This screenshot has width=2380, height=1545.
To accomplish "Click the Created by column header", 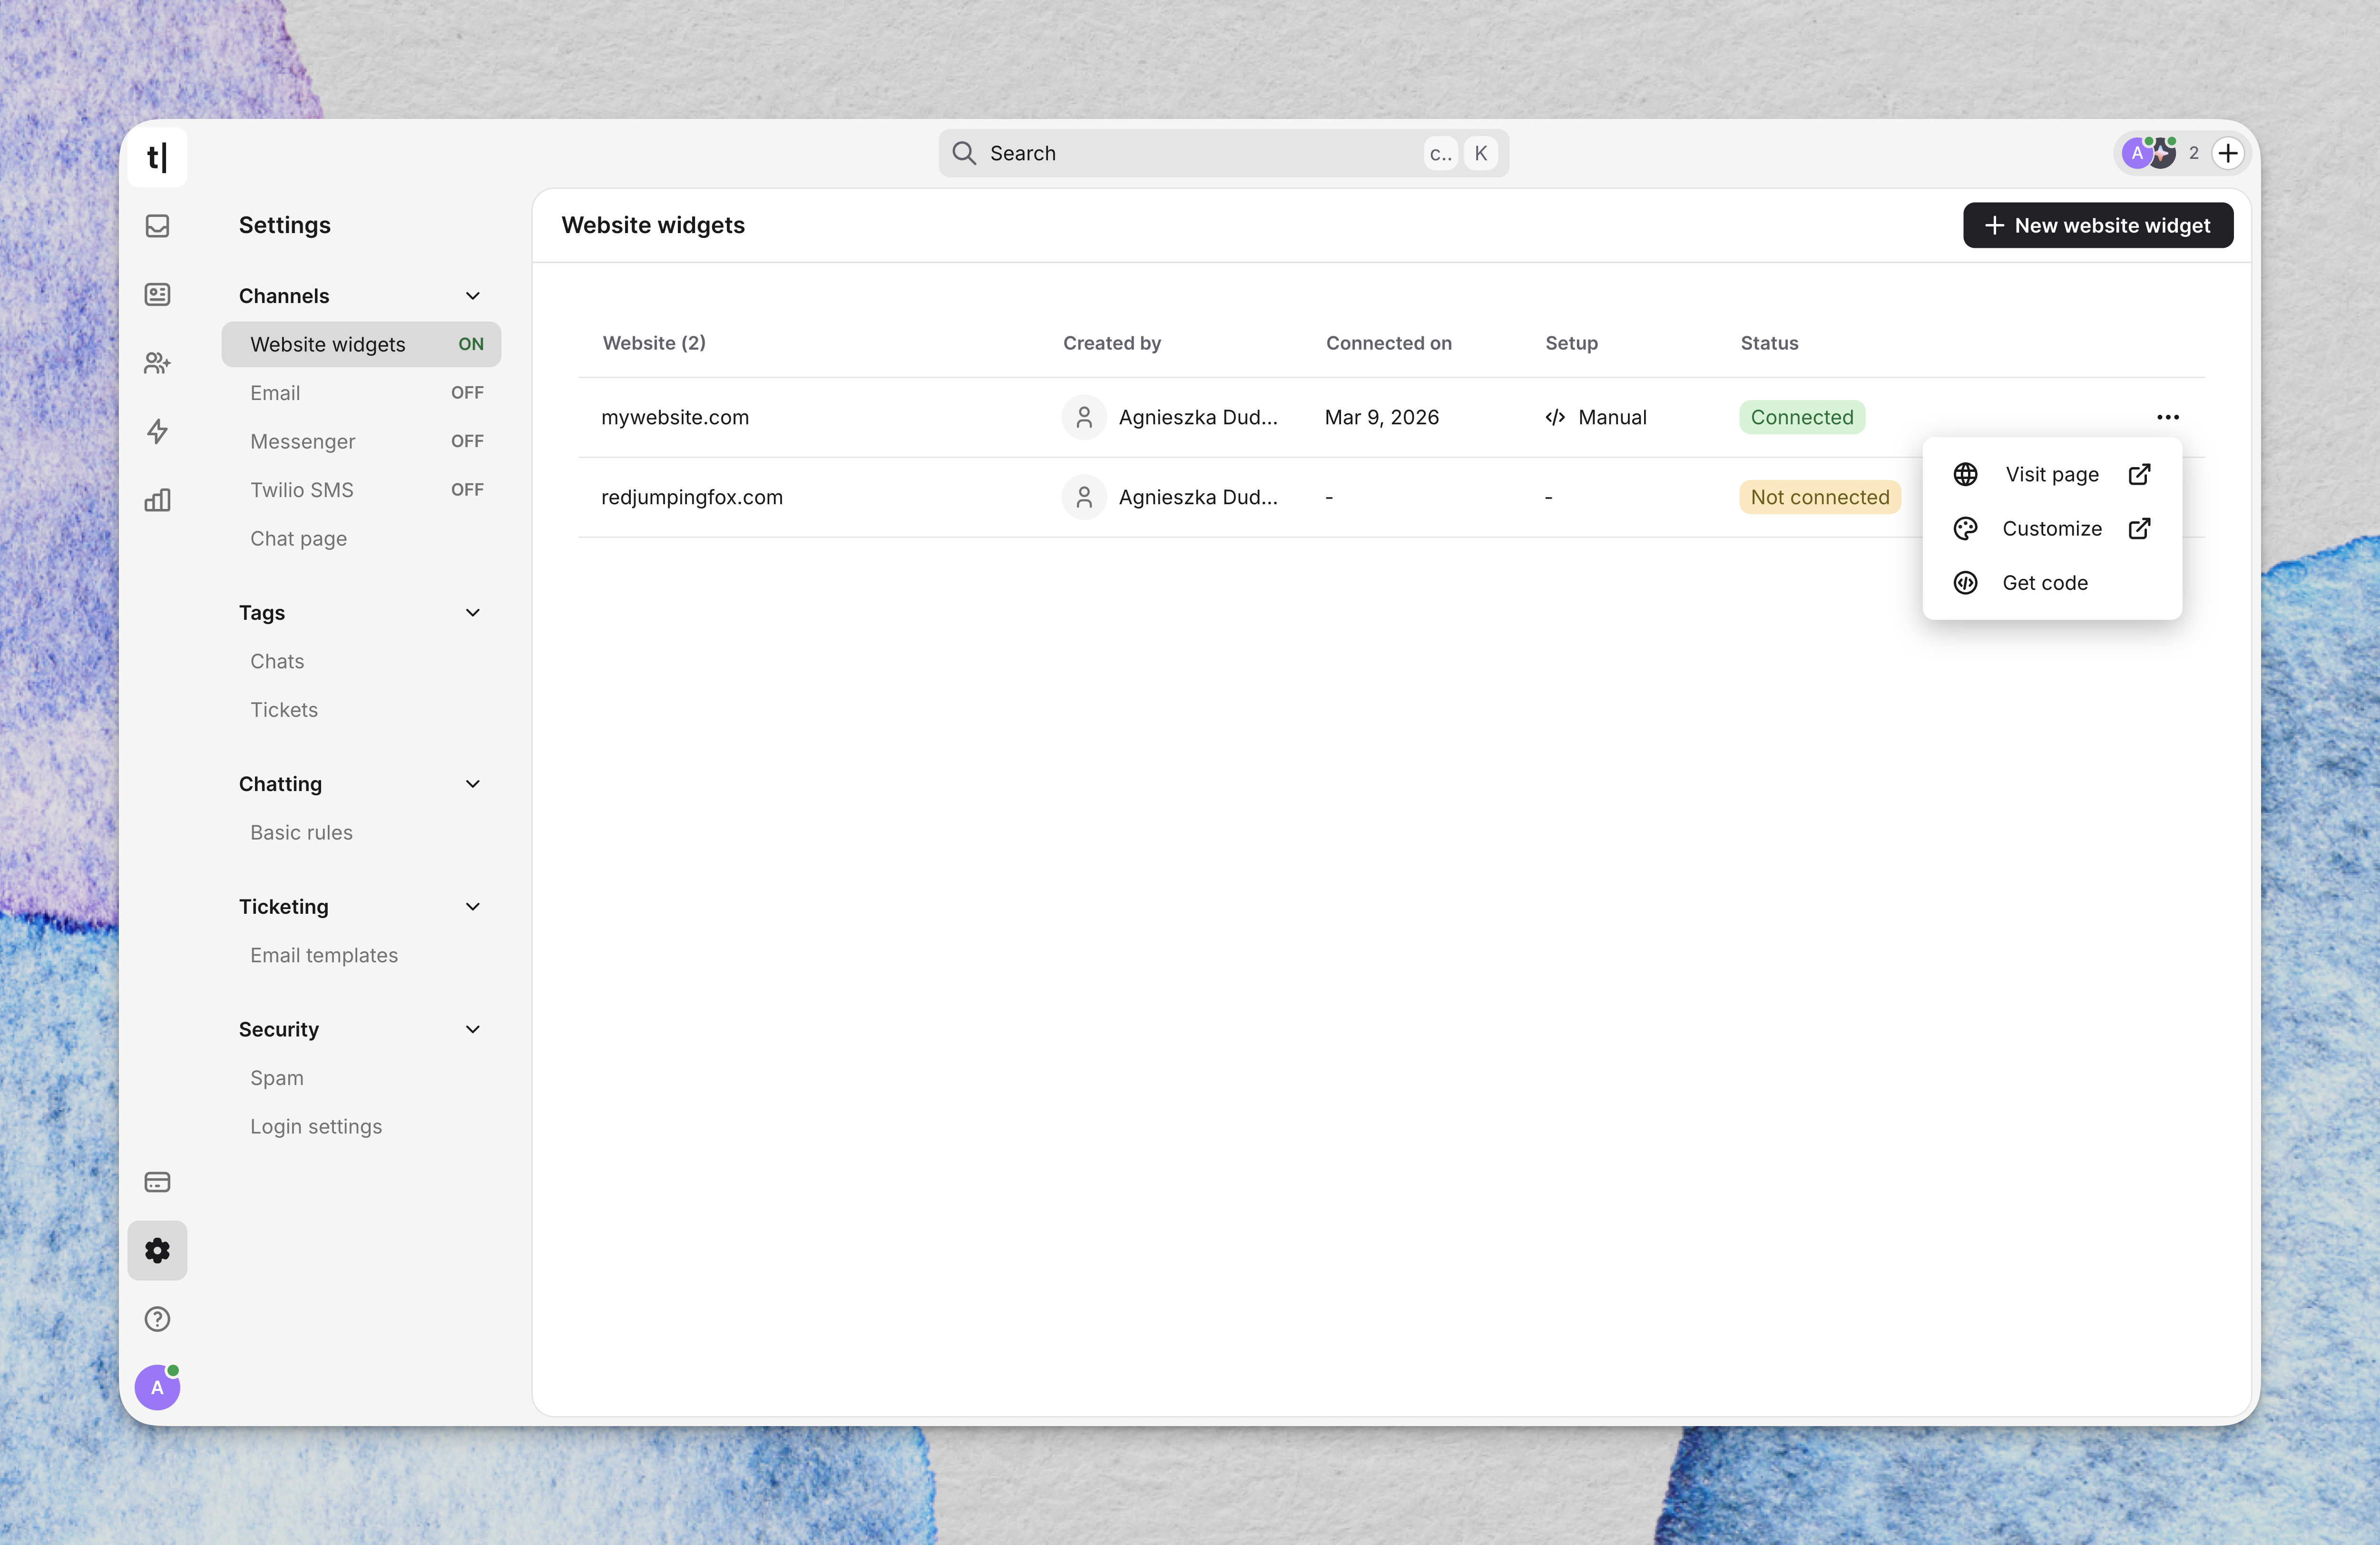I will click(1112, 343).
